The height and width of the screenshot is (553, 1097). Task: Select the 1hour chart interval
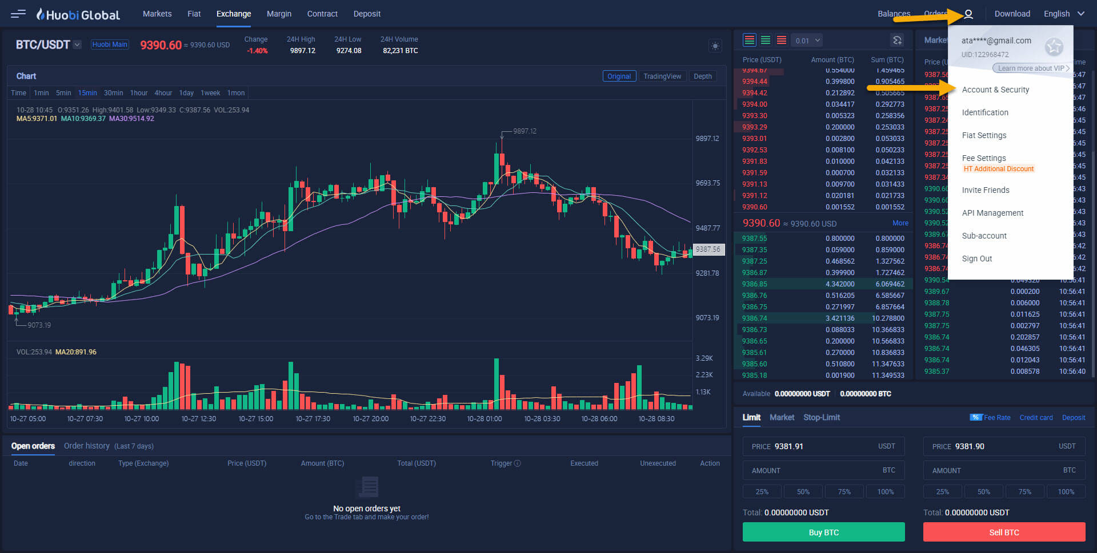click(x=139, y=92)
